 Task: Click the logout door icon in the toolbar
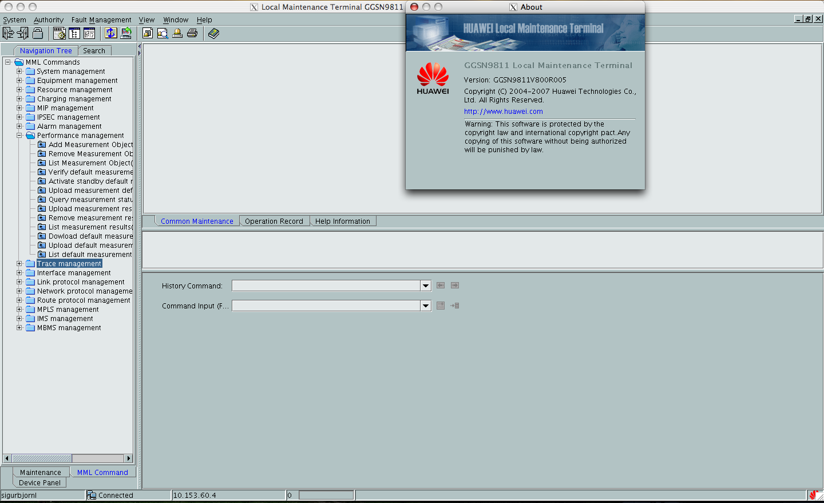[x=23, y=33]
